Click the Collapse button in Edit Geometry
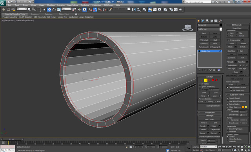 [x=243, y=43]
